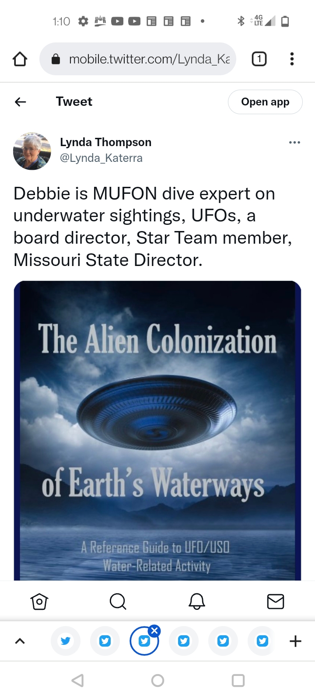Tap the browser home icon

point(20,59)
